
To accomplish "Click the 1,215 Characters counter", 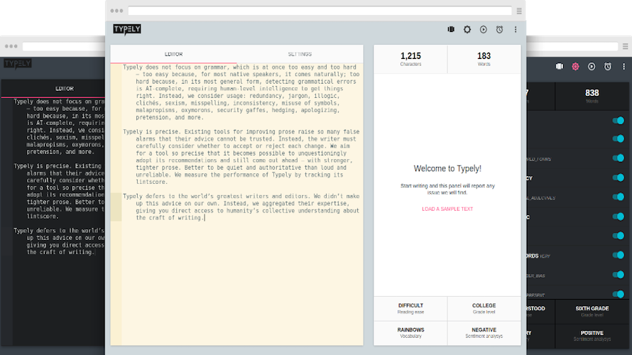I will 410,59.
